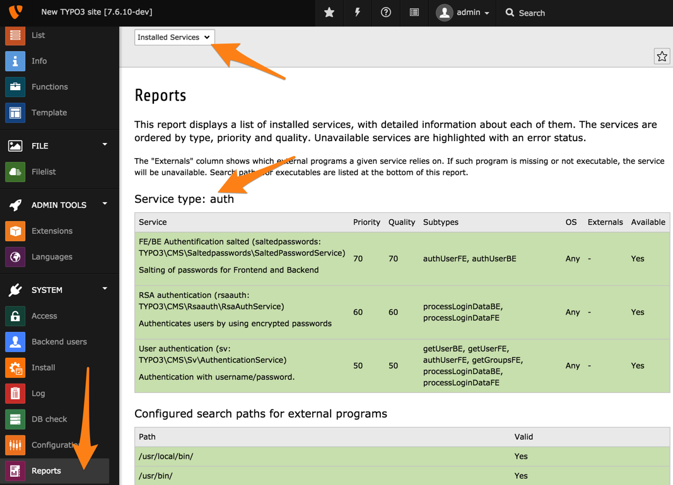Open bookmarks star in top bar
The height and width of the screenshot is (485, 673).
pos(329,13)
